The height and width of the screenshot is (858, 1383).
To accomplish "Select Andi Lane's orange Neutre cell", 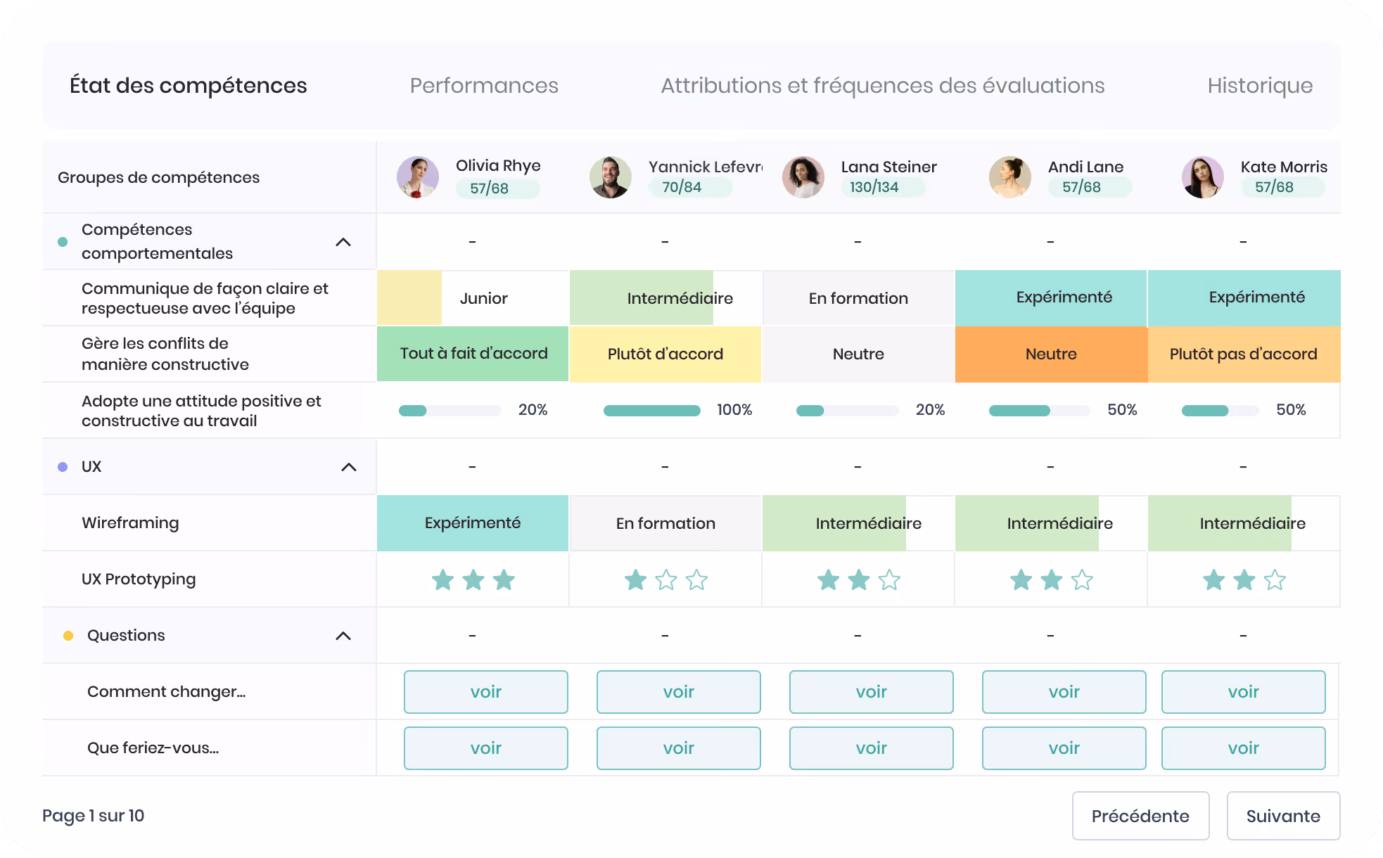I will [1051, 354].
